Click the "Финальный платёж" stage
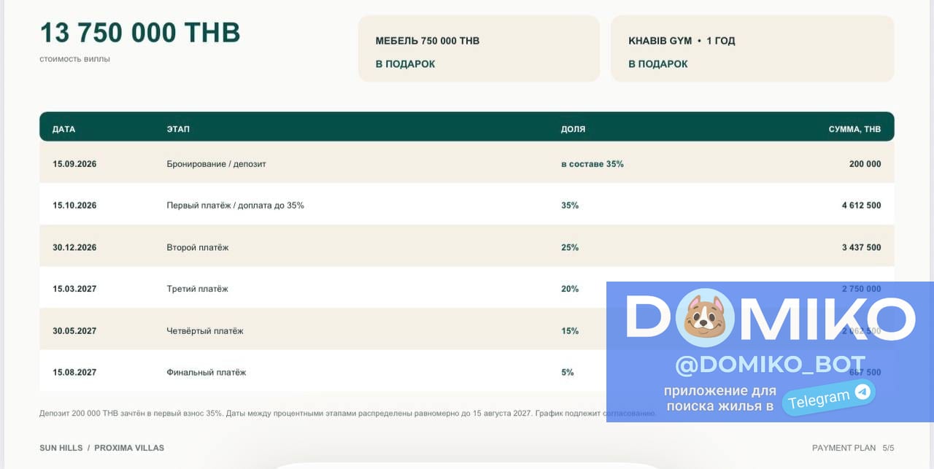934x469 pixels. coord(206,373)
